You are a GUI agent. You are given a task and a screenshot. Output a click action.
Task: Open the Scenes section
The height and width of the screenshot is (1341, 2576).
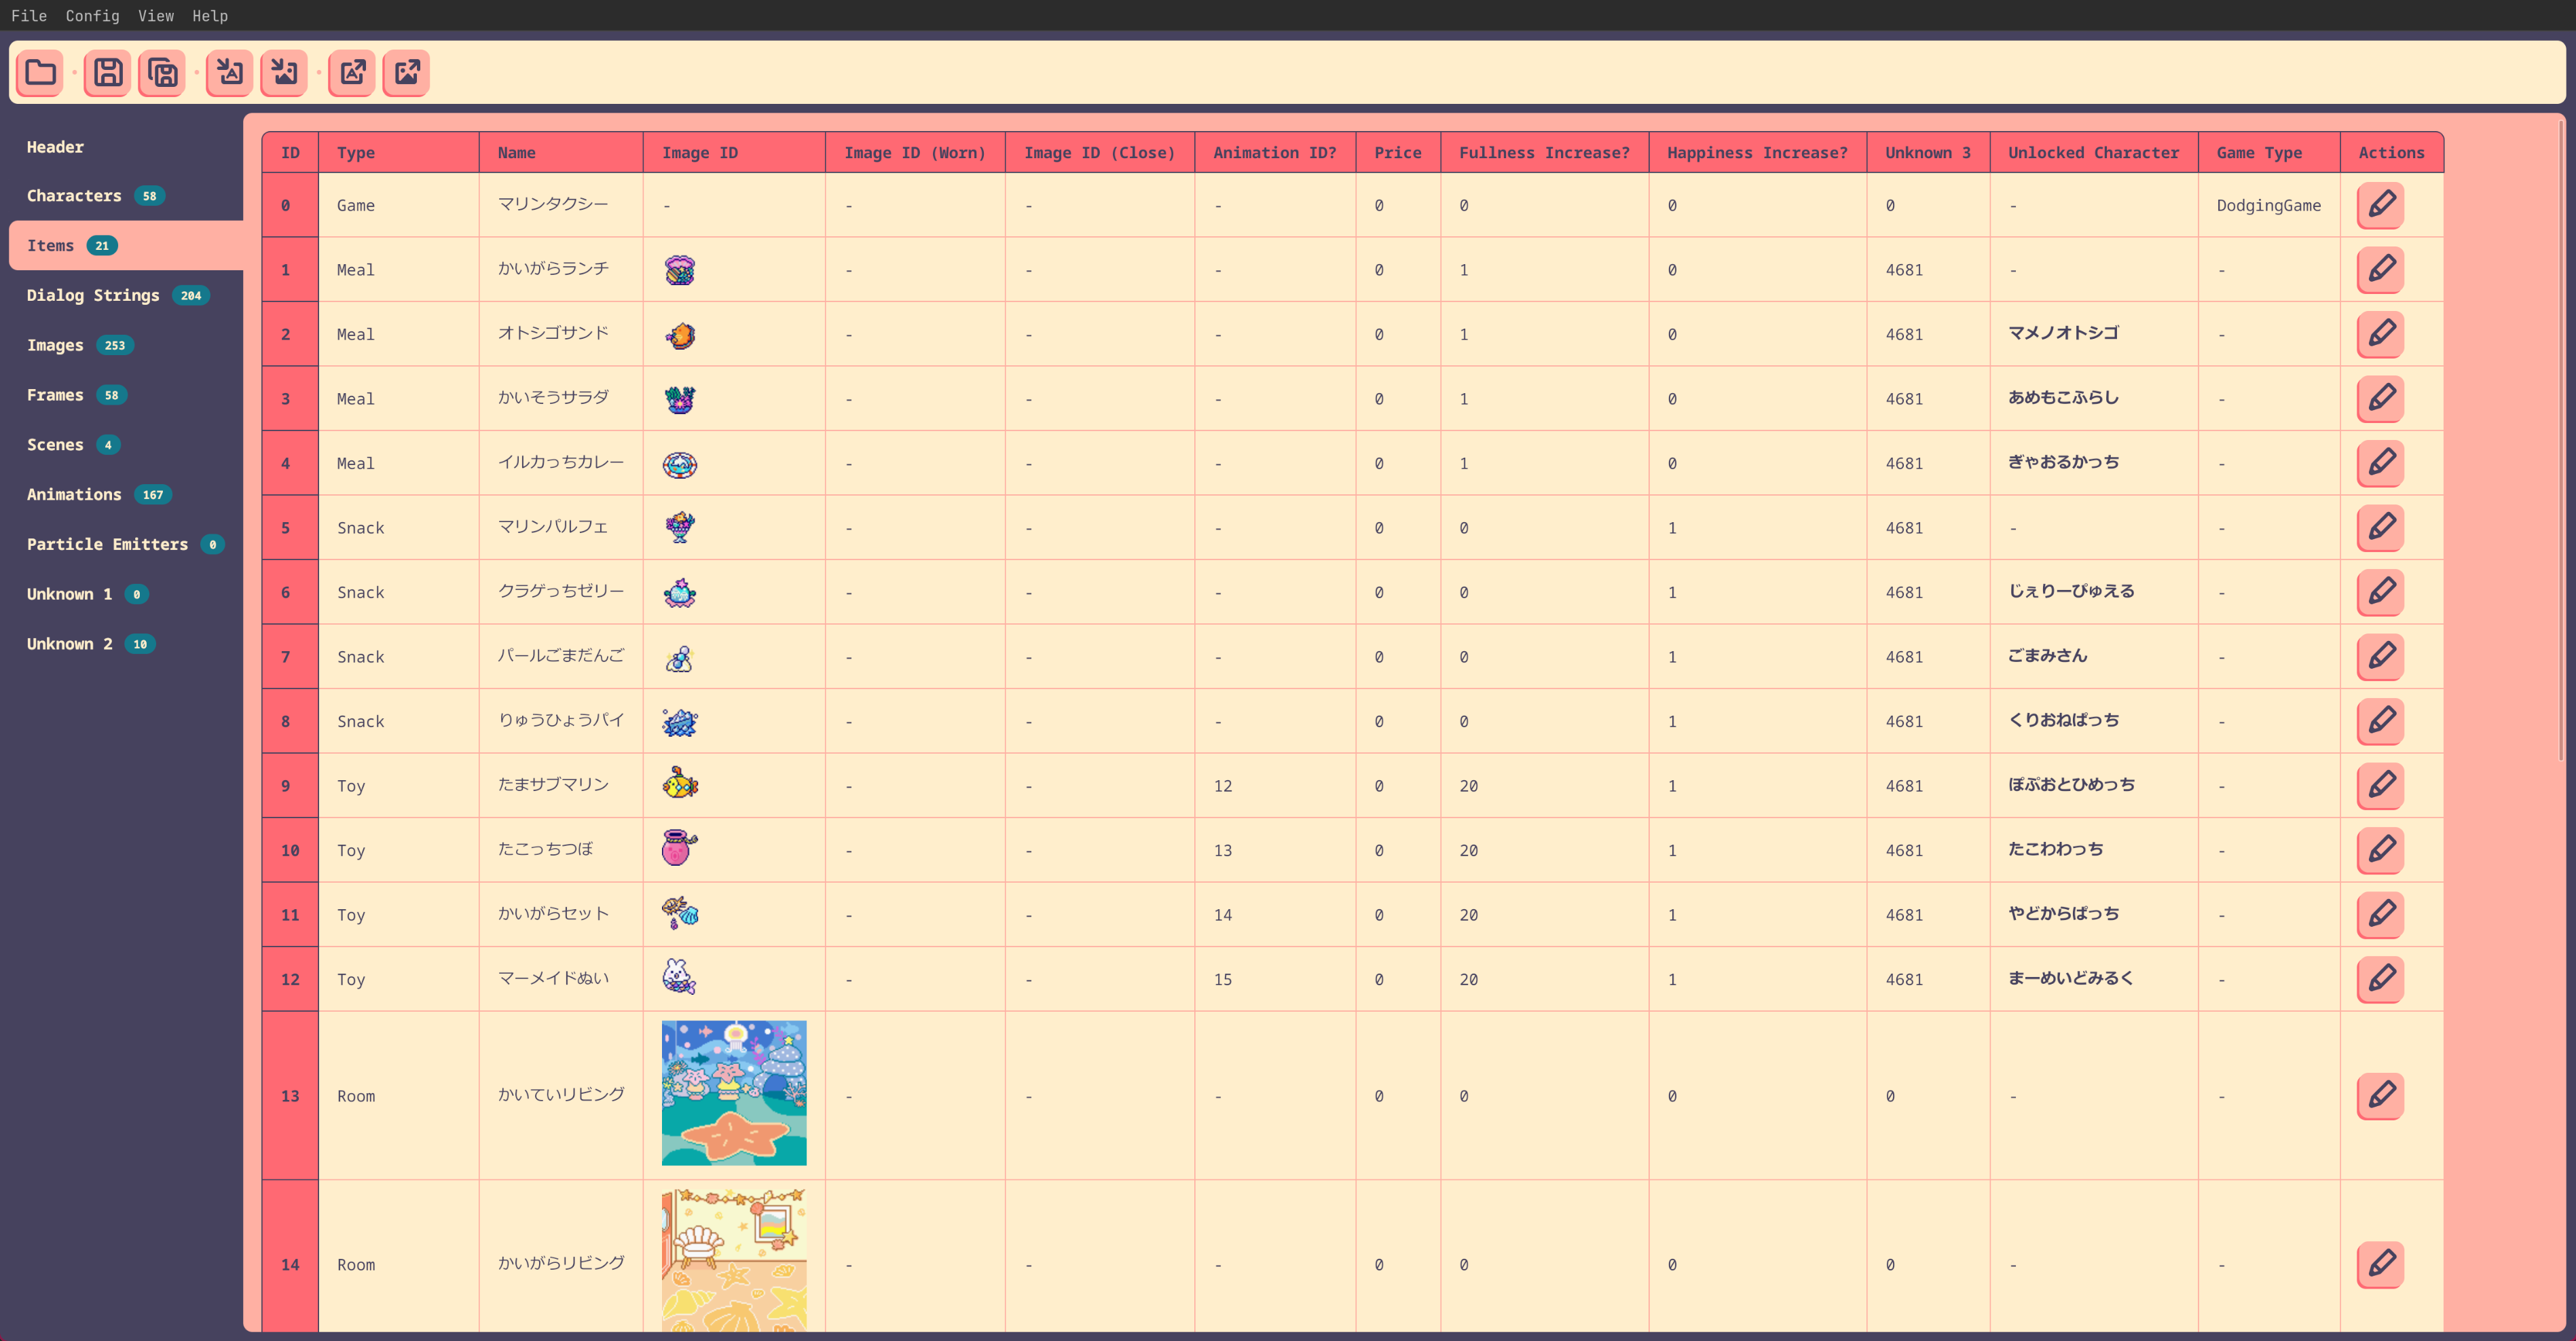tap(126, 445)
